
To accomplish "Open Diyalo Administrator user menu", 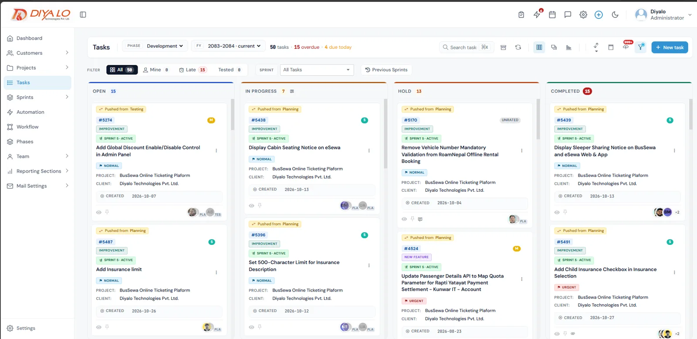I will point(663,15).
